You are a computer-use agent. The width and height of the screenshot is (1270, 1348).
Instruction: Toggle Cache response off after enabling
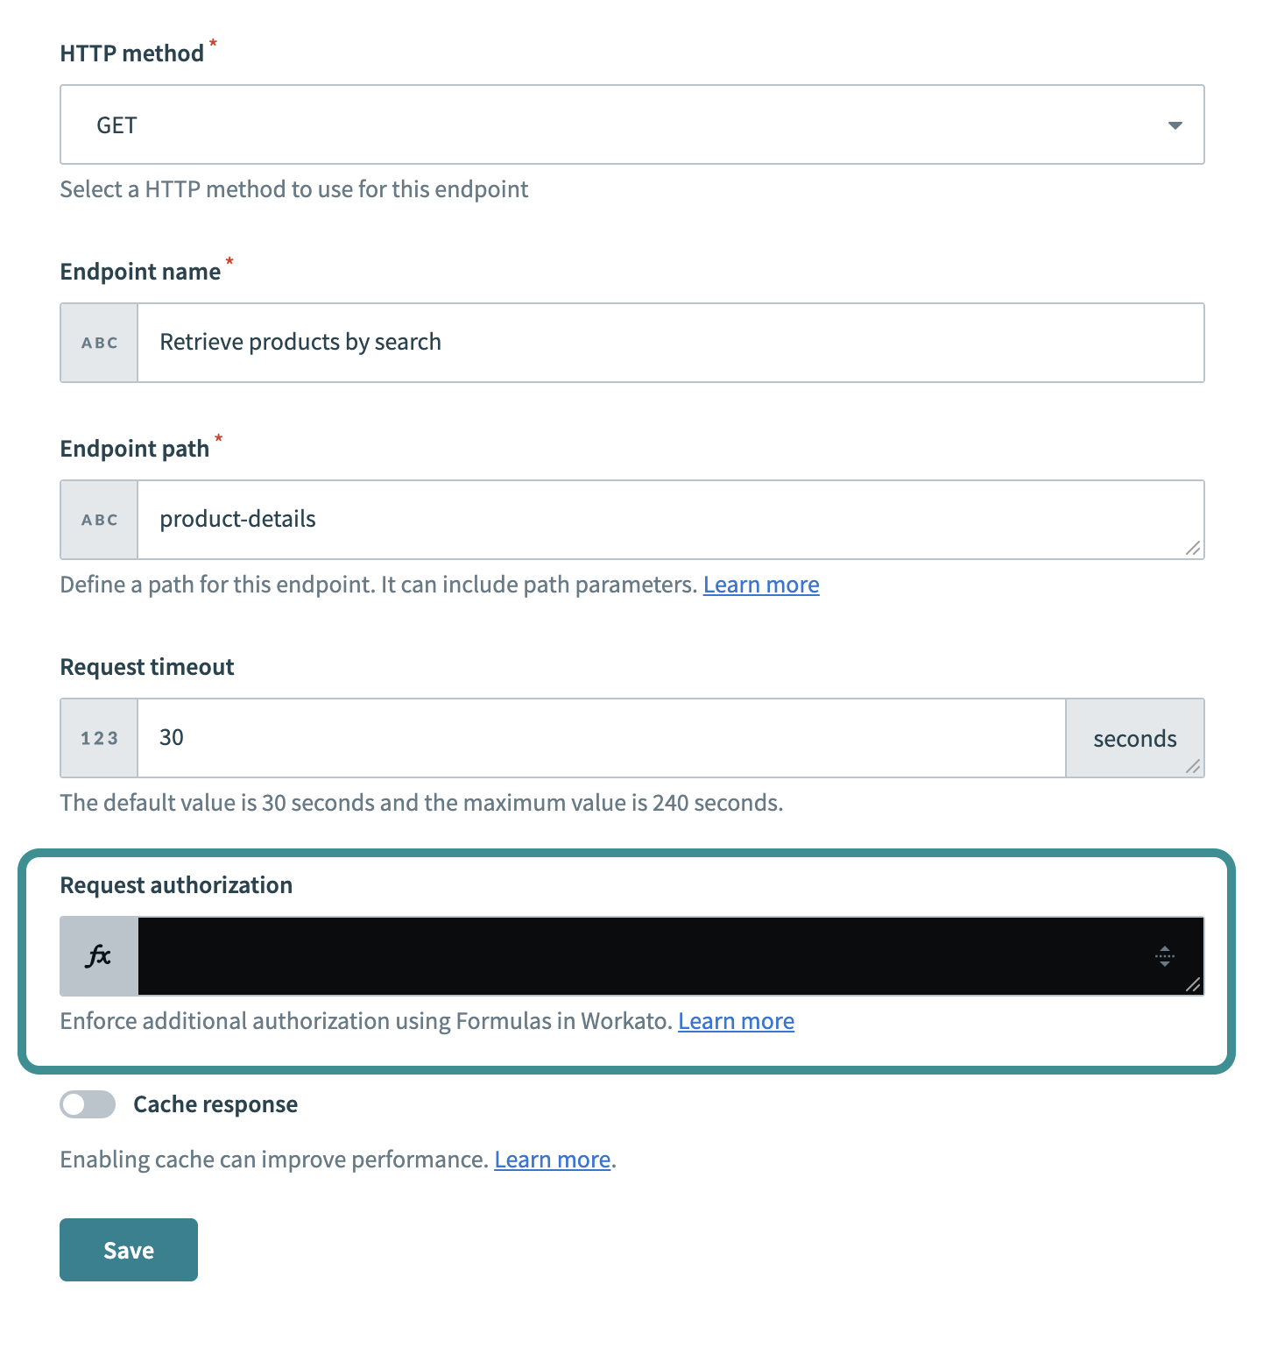86,1104
